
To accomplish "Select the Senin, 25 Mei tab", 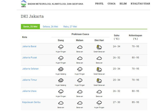I will (x=30, y=26).
